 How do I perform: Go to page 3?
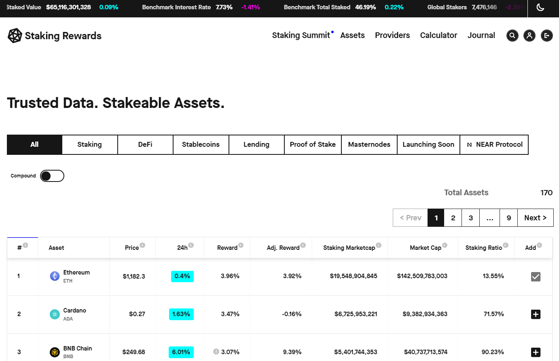point(471,218)
